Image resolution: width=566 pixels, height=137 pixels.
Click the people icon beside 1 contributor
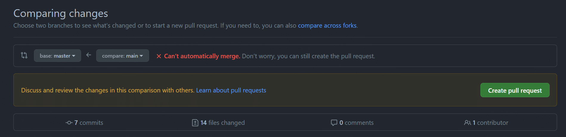tap(467, 122)
